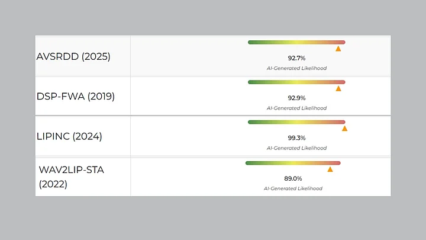Select the LIPINC (2024) row label
Screen dimensions: 426x240
(x=69, y=136)
